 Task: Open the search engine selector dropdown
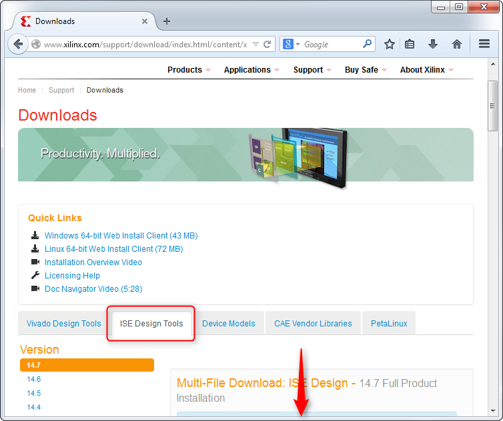pos(292,44)
